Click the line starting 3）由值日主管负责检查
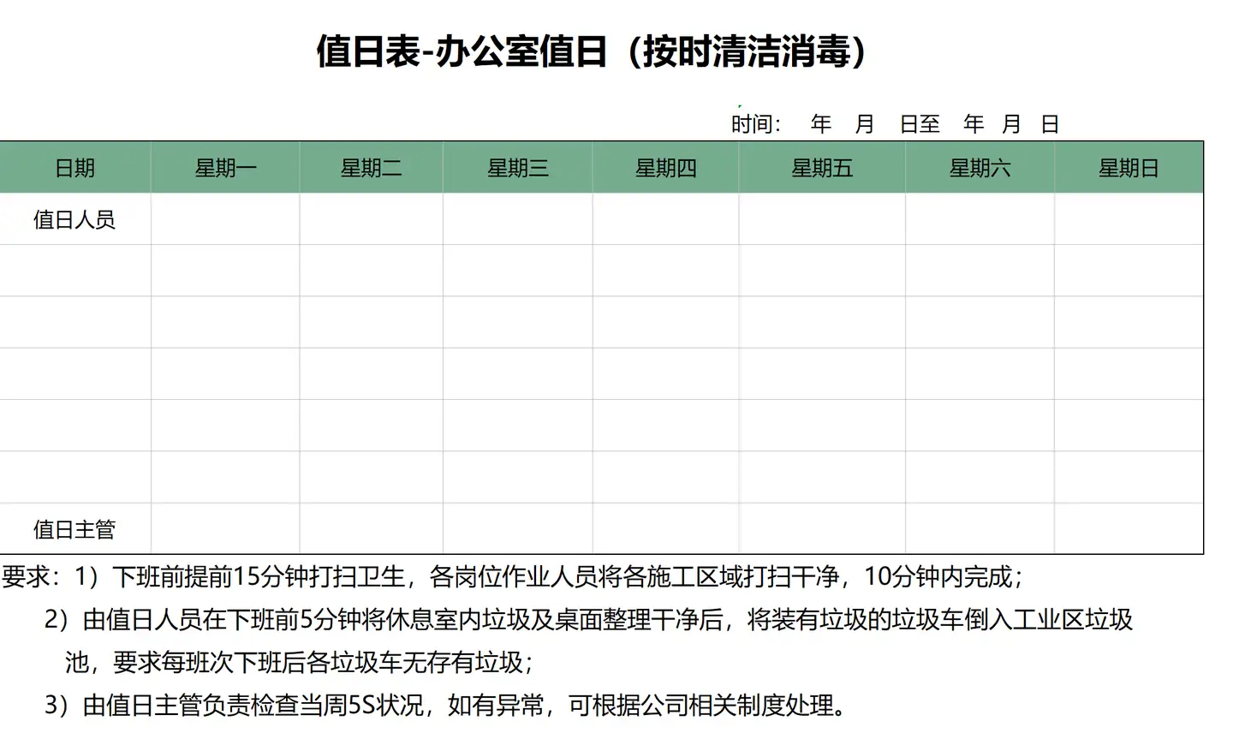1233x745 pixels. click(x=445, y=705)
